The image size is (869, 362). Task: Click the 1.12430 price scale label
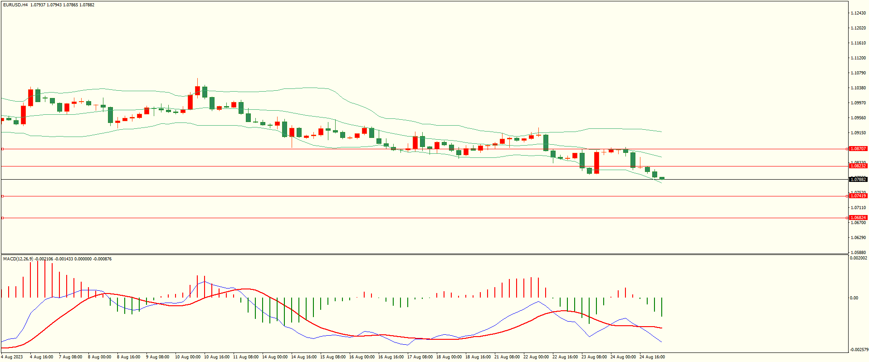pos(858,13)
